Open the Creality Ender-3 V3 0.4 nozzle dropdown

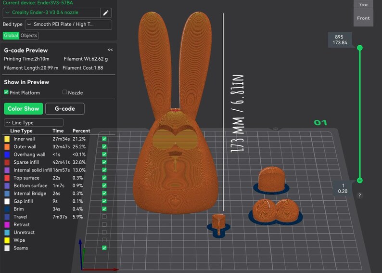51,13
